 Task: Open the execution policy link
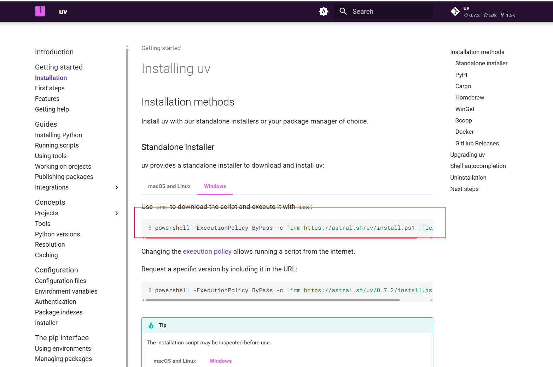(x=207, y=252)
